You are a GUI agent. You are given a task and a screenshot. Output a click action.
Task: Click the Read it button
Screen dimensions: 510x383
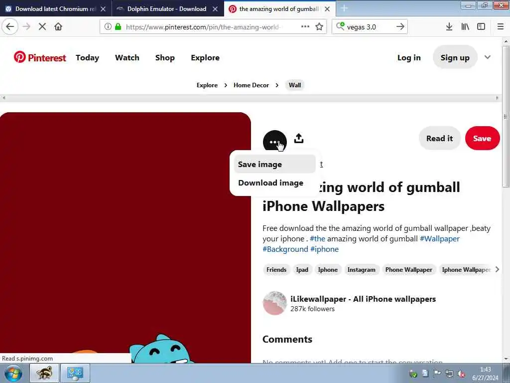click(x=439, y=139)
